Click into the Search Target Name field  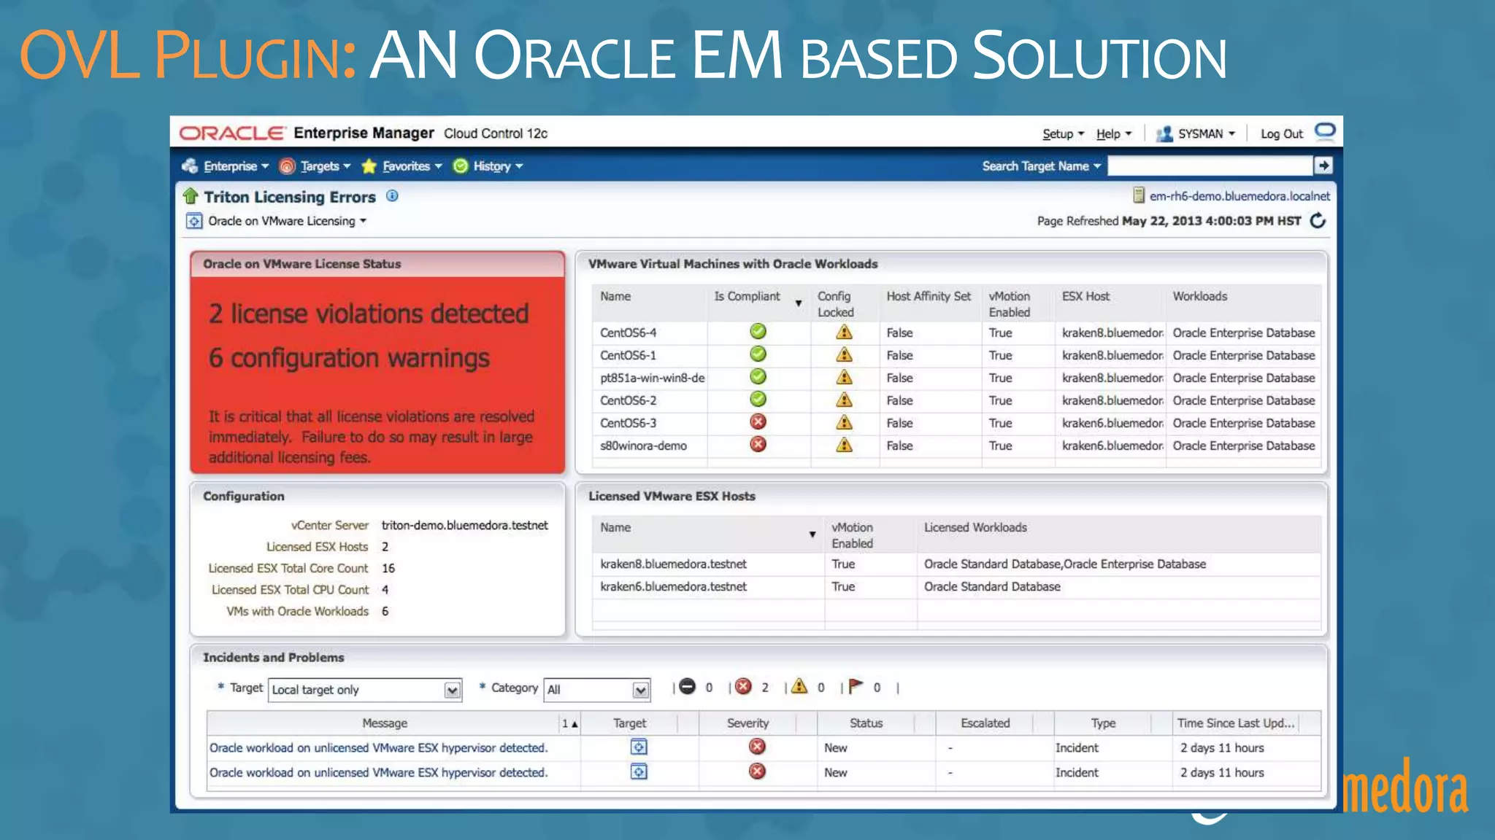(1210, 166)
